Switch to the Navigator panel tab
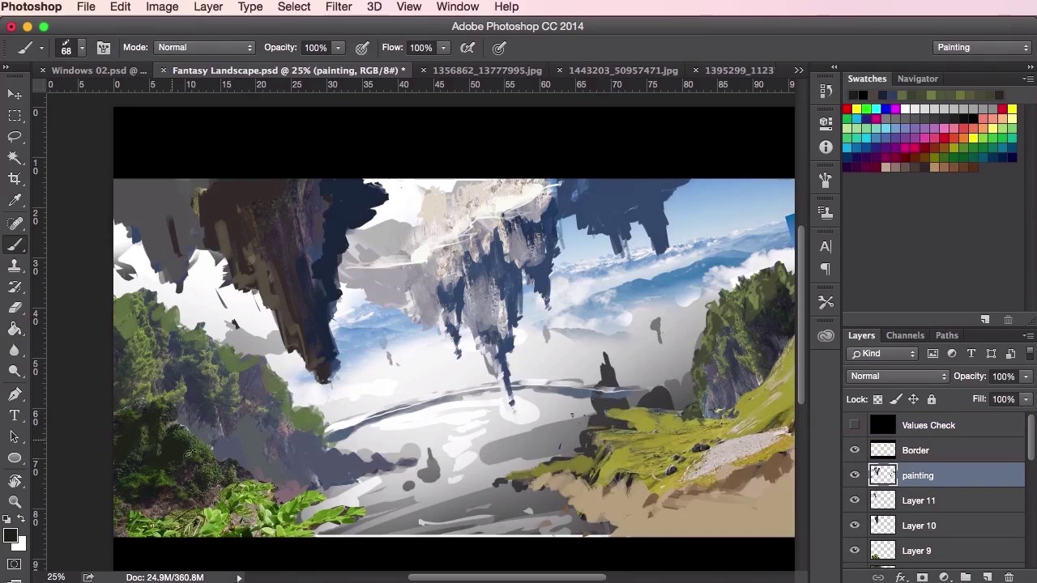Viewport: 1037px width, 583px height. click(917, 79)
